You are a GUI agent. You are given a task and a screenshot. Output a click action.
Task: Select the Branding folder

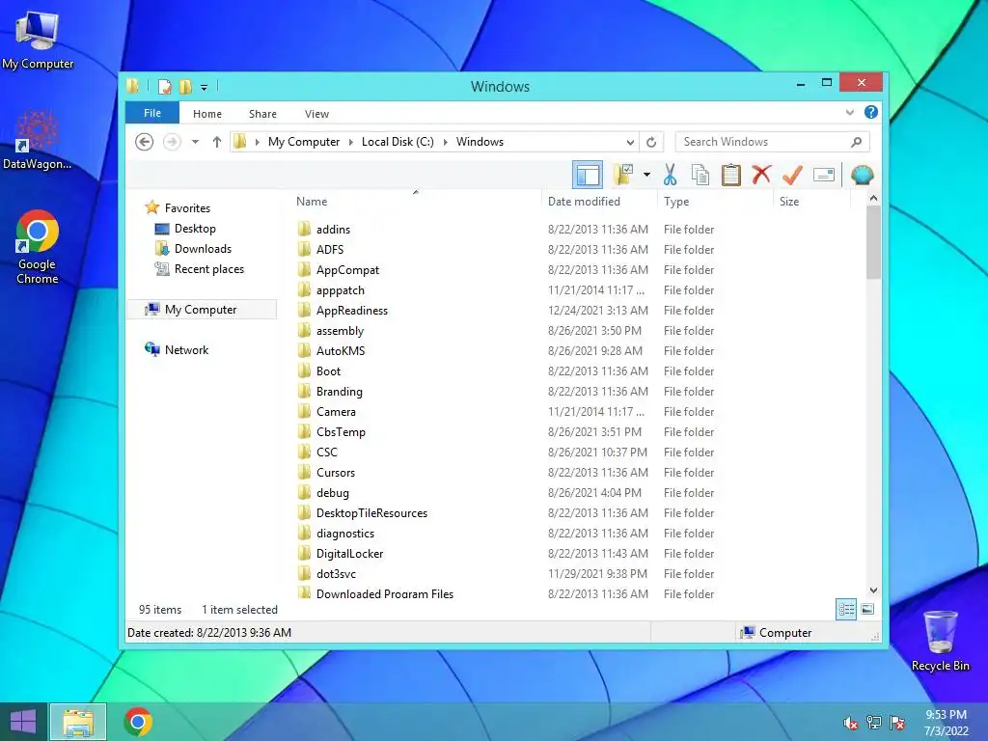339,392
